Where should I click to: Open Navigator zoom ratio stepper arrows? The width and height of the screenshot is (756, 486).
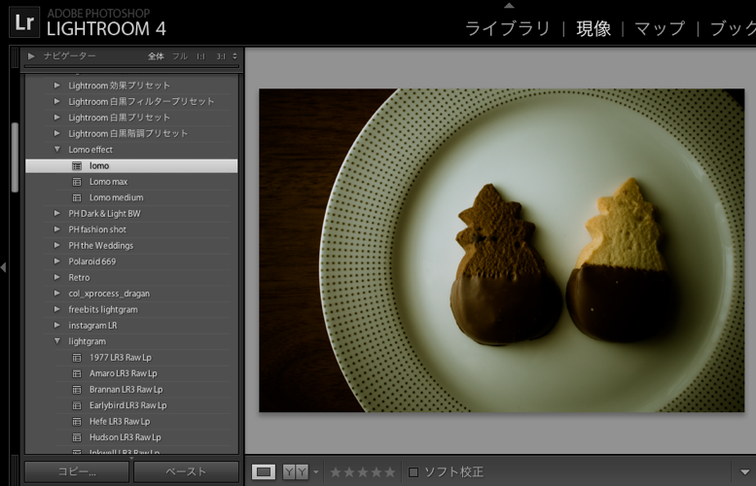[234, 56]
